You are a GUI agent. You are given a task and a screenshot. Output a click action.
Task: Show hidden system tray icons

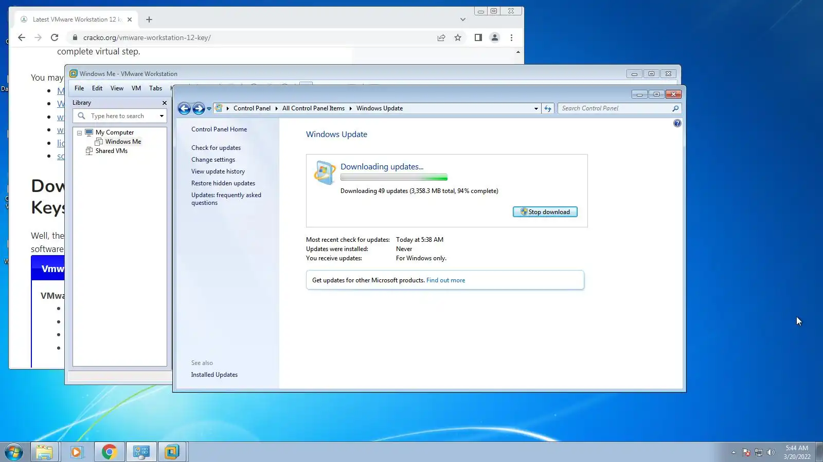[x=733, y=452]
